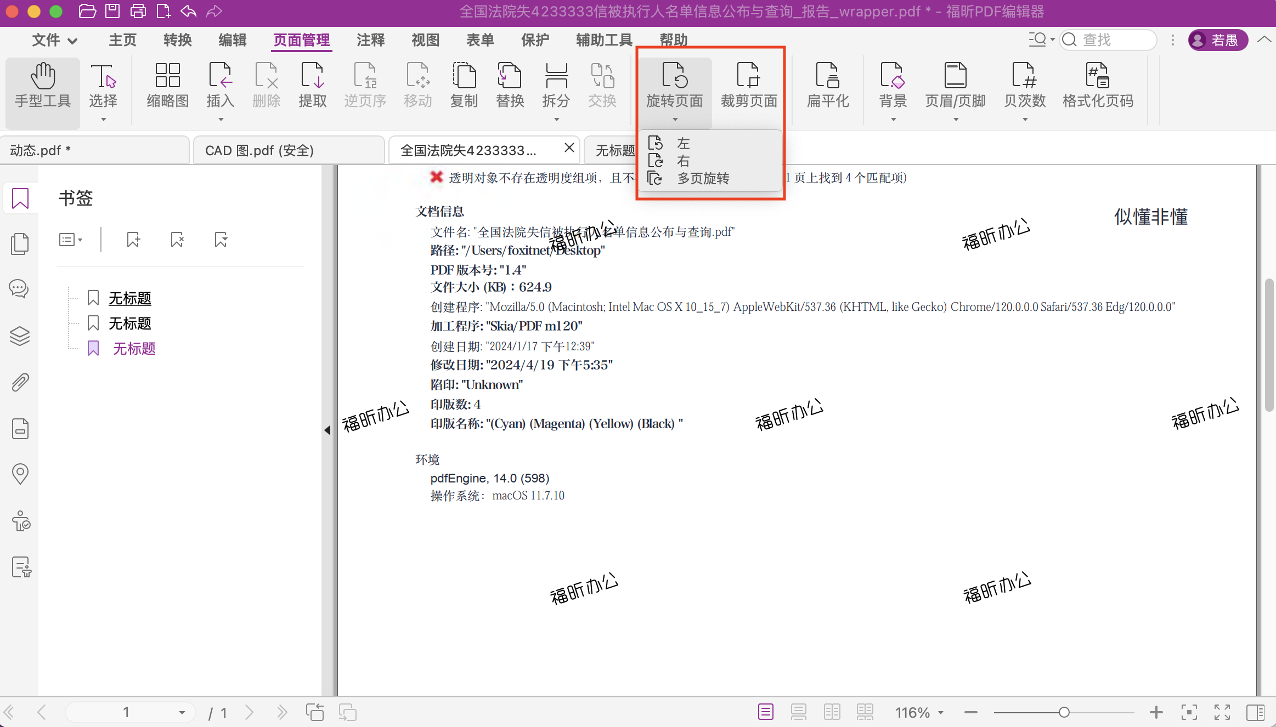Click the 提取 extract pages icon
This screenshot has width=1276, height=727.
point(312,88)
